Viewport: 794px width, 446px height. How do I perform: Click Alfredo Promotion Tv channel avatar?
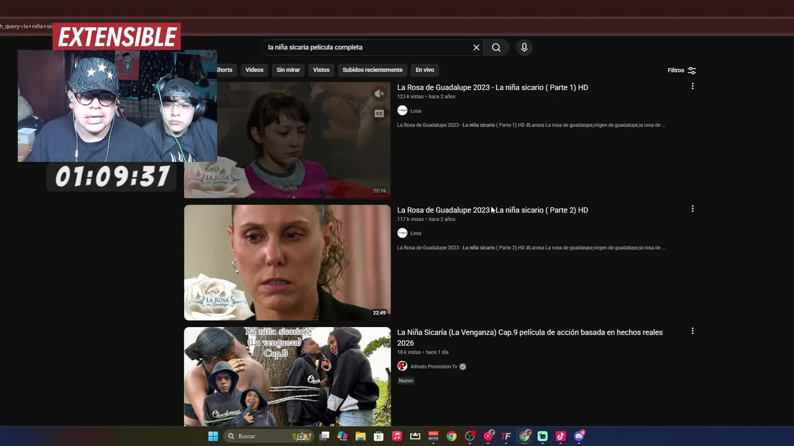tap(402, 366)
